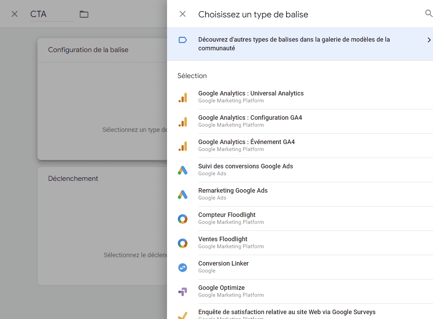Edit the CTA tag name field
This screenshot has width=433, height=319.
(52, 14)
